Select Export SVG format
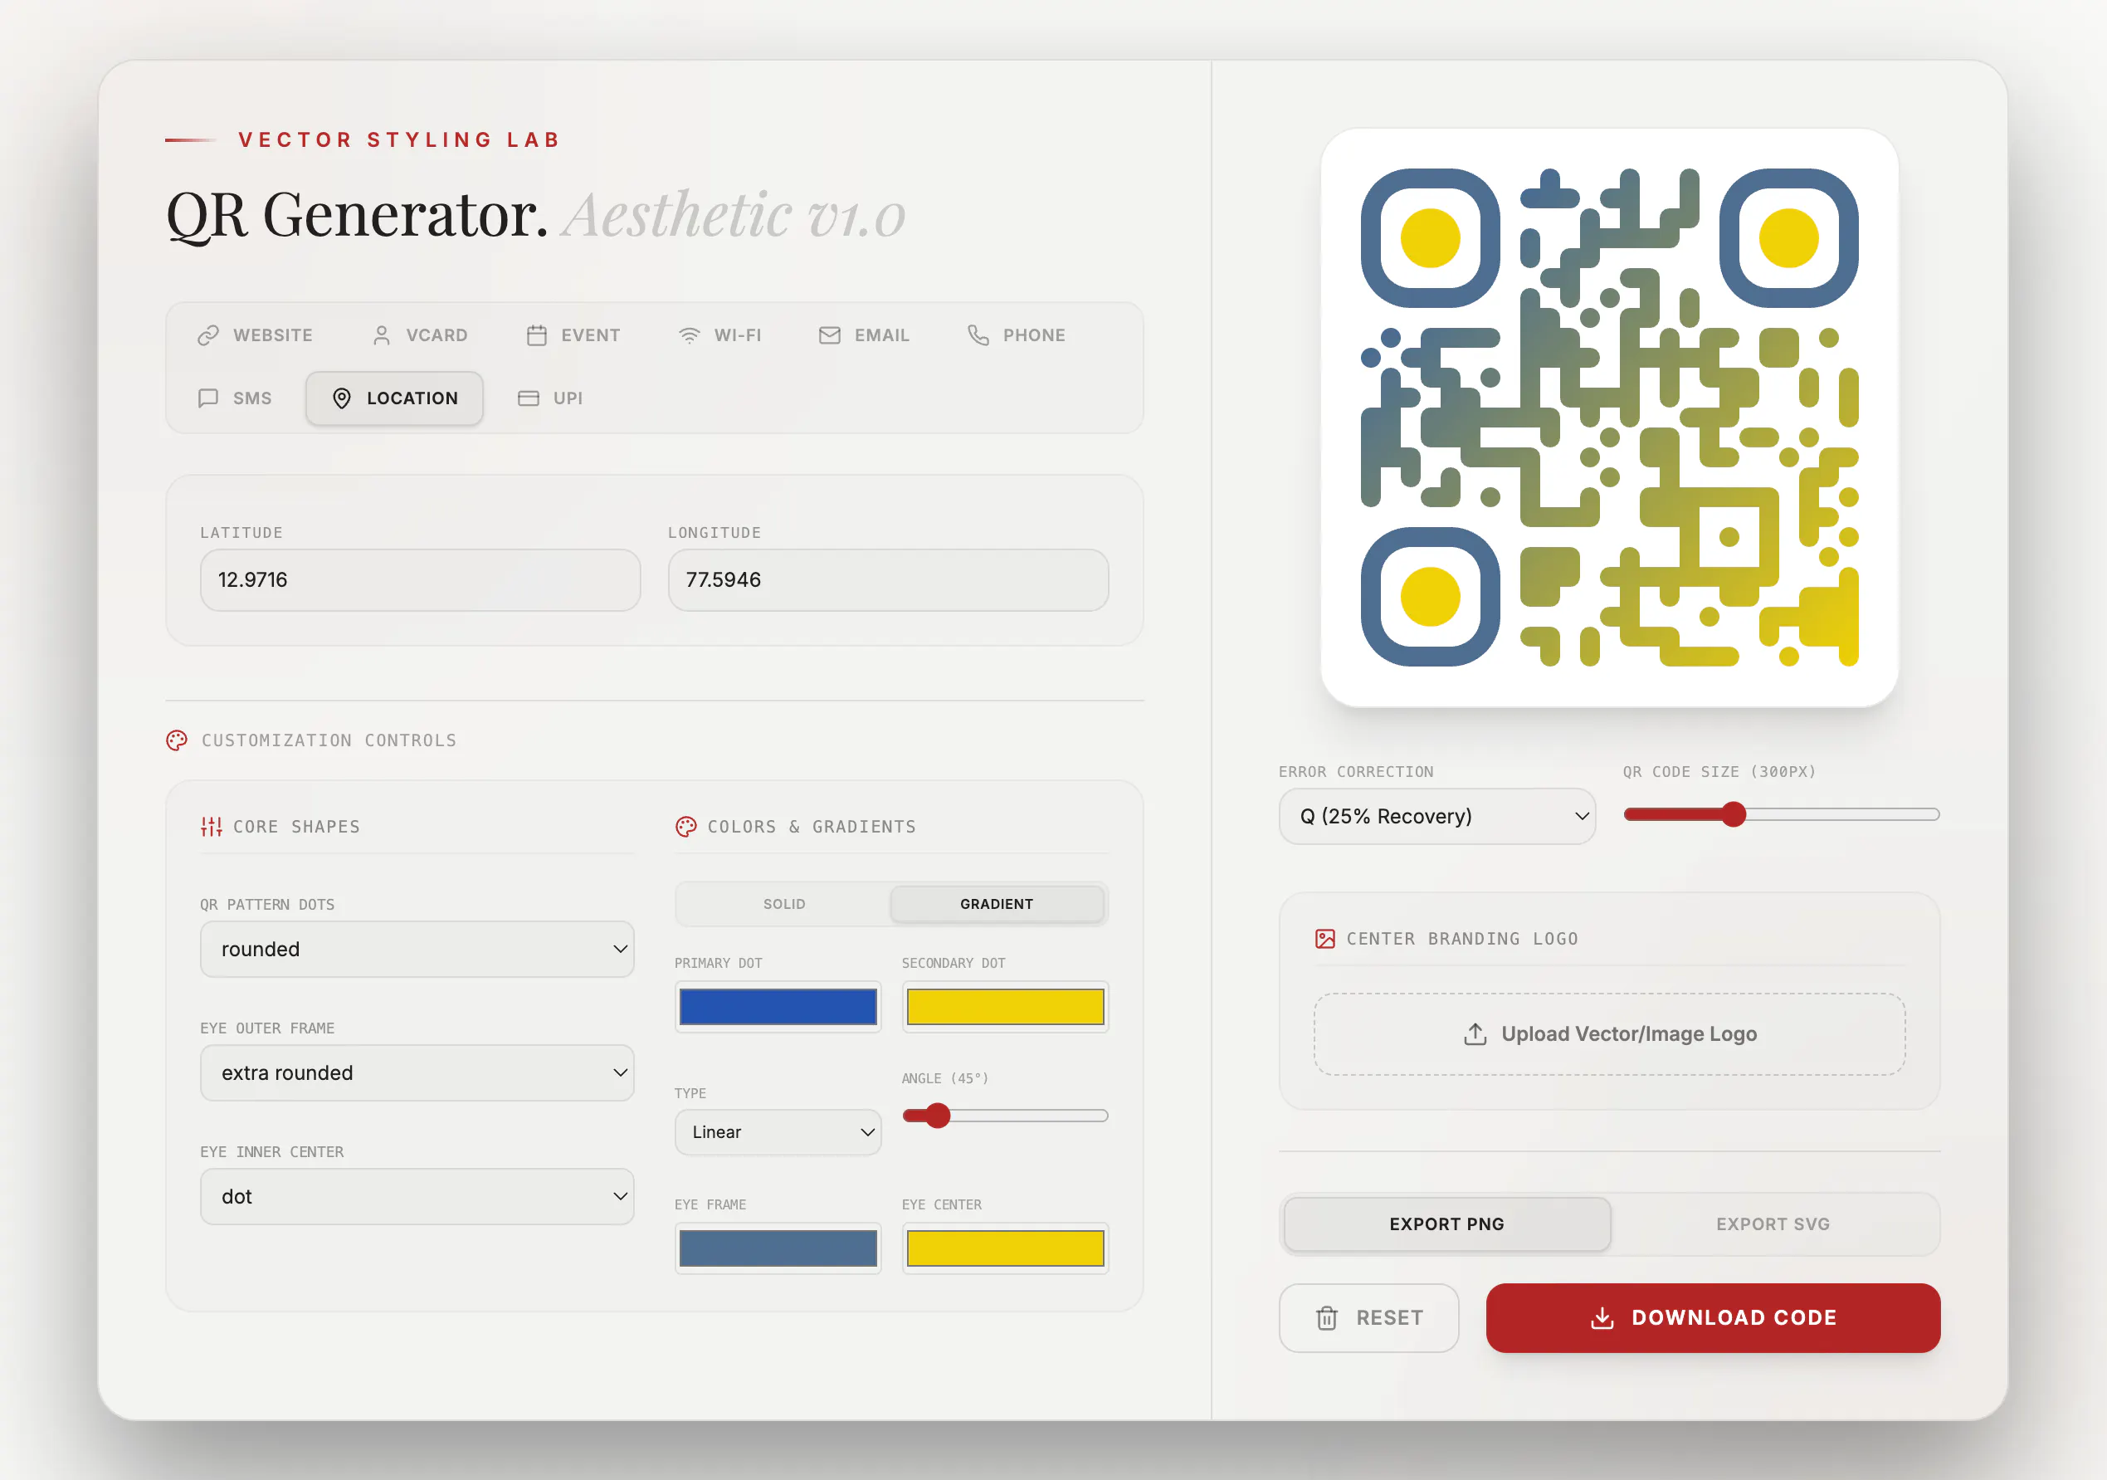 (x=1773, y=1224)
